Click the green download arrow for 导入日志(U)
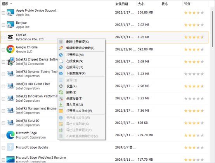Screen dimensions: 215x163 click(61, 105)
